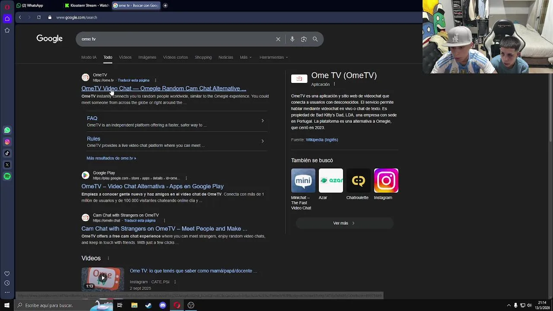Select the Videos cortos search tab
Viewport: 553px width, 311px height.
pos(175,57)
